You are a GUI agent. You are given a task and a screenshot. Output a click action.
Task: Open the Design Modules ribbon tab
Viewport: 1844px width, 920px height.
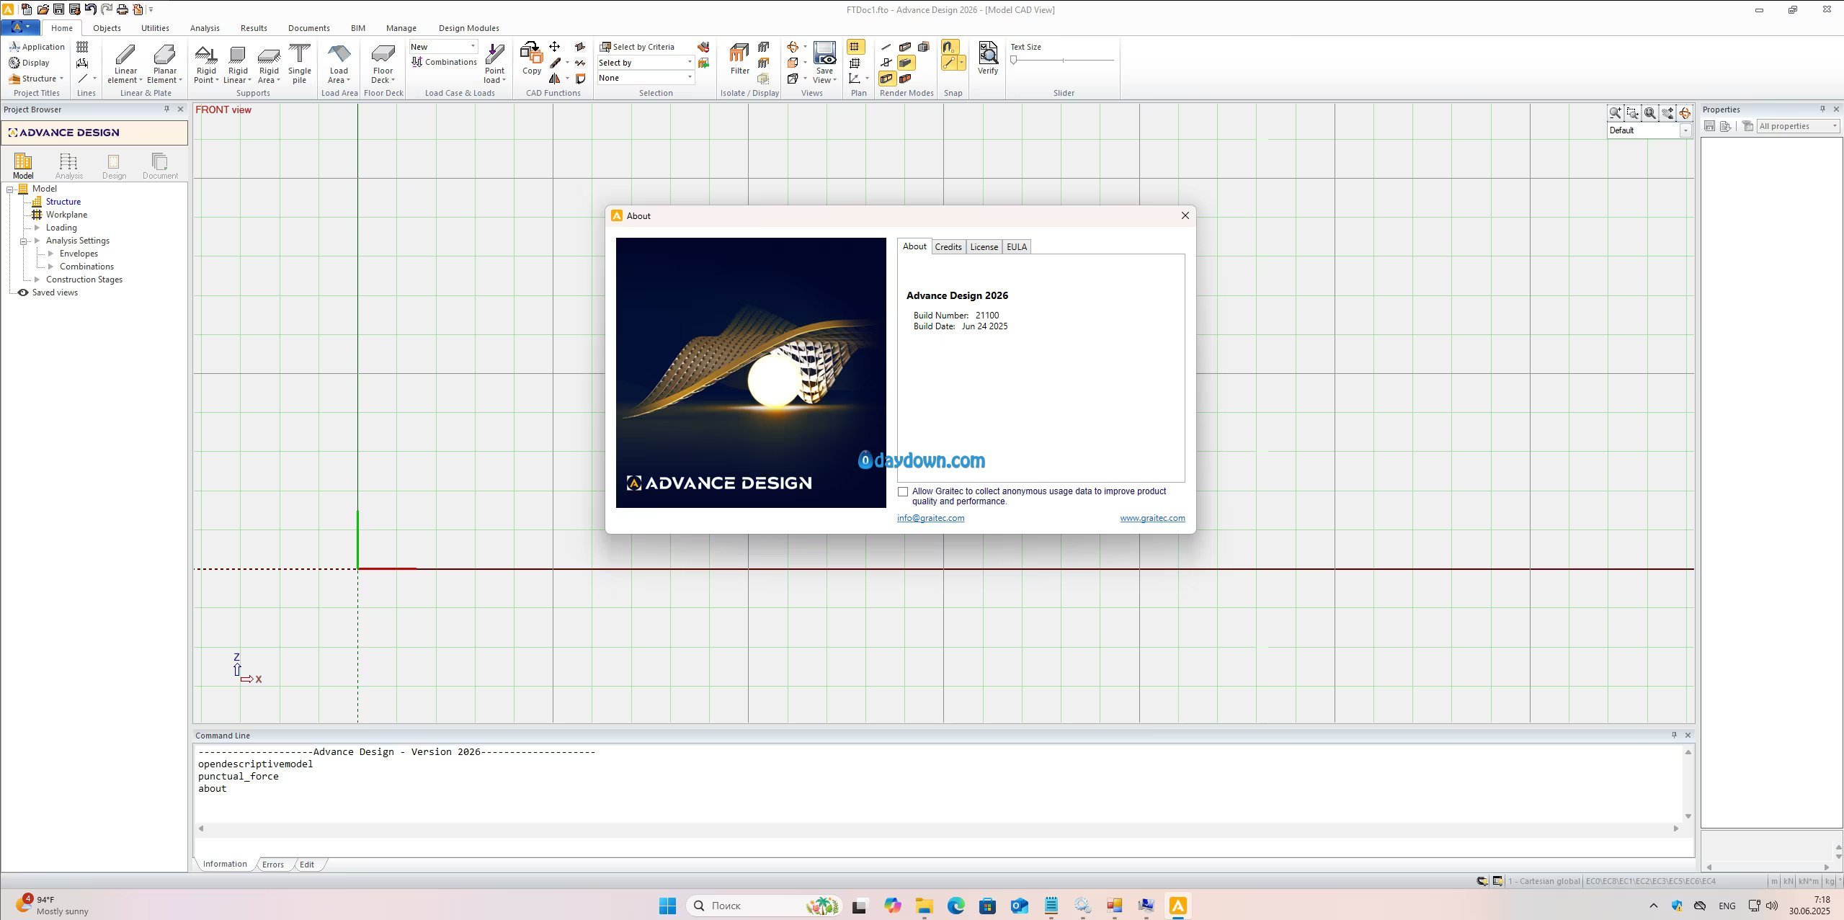pos(468,28)
